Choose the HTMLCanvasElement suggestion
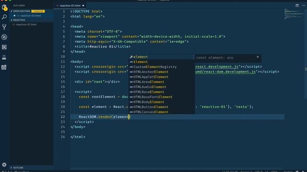This screenshot has width=307, height=172. coord(162,112)
